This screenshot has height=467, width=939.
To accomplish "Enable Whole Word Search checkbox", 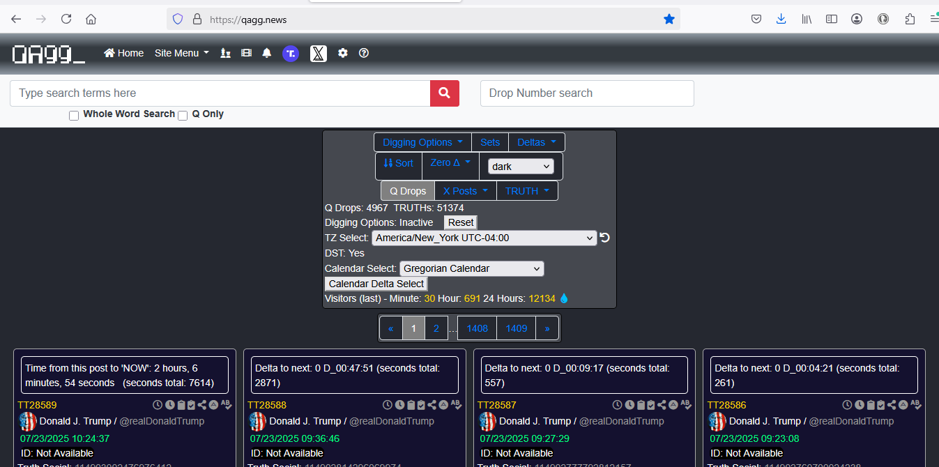I will [x=74, y=116].
